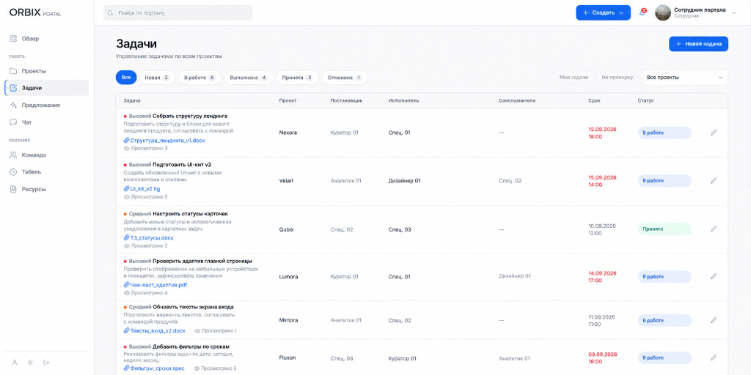The height and width of the screenshot is (375, 751).
Task: Click the task title Добавить фильтры по срокам
Action: 191,346
